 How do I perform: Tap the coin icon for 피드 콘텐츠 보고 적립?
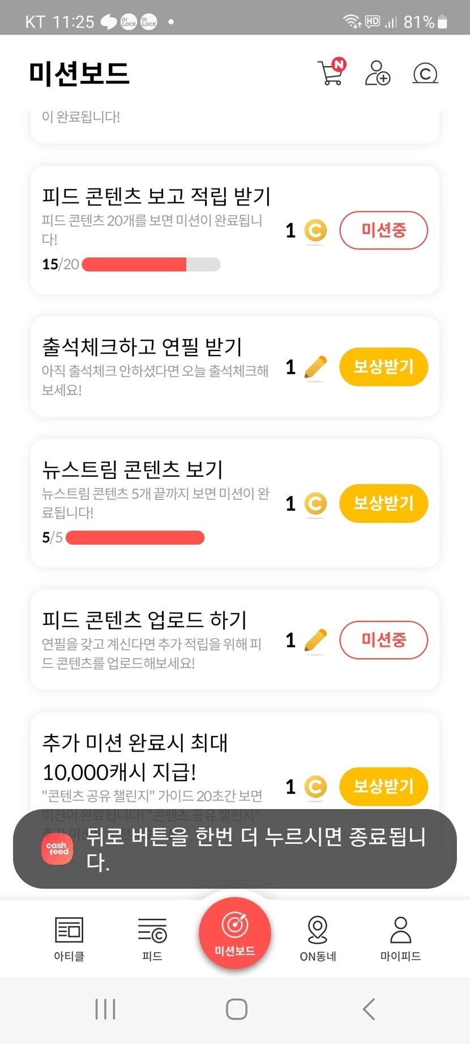(x=315, y=230)
